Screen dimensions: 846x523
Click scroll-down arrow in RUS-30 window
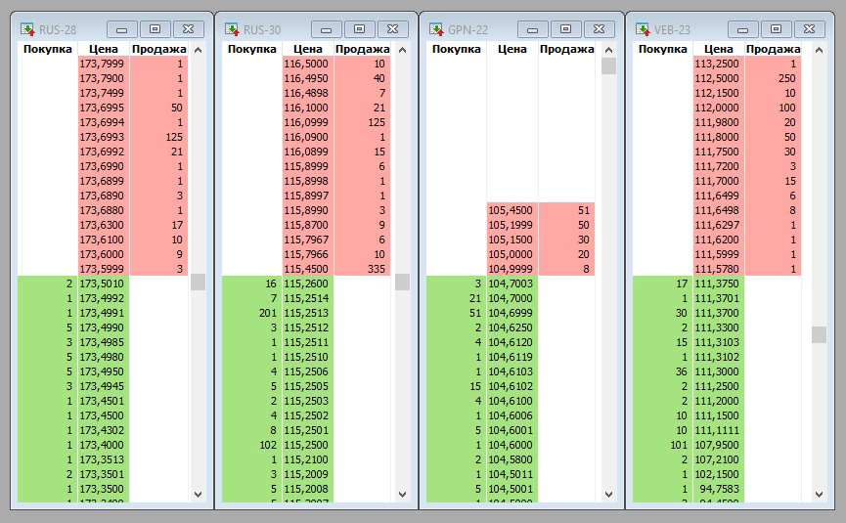pos(403,495)
